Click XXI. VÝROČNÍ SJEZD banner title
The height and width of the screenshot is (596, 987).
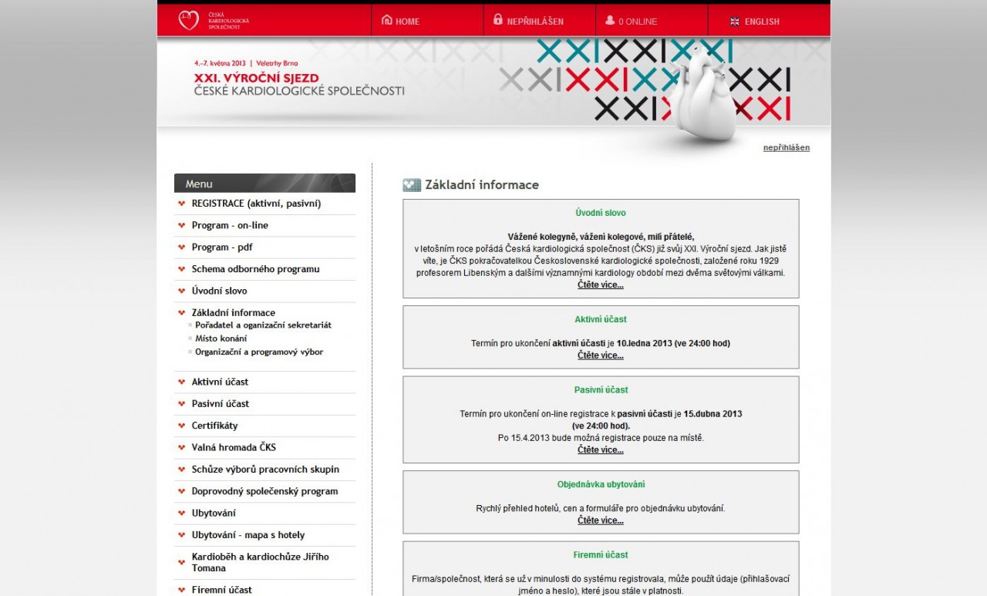[x=257, y=79]
